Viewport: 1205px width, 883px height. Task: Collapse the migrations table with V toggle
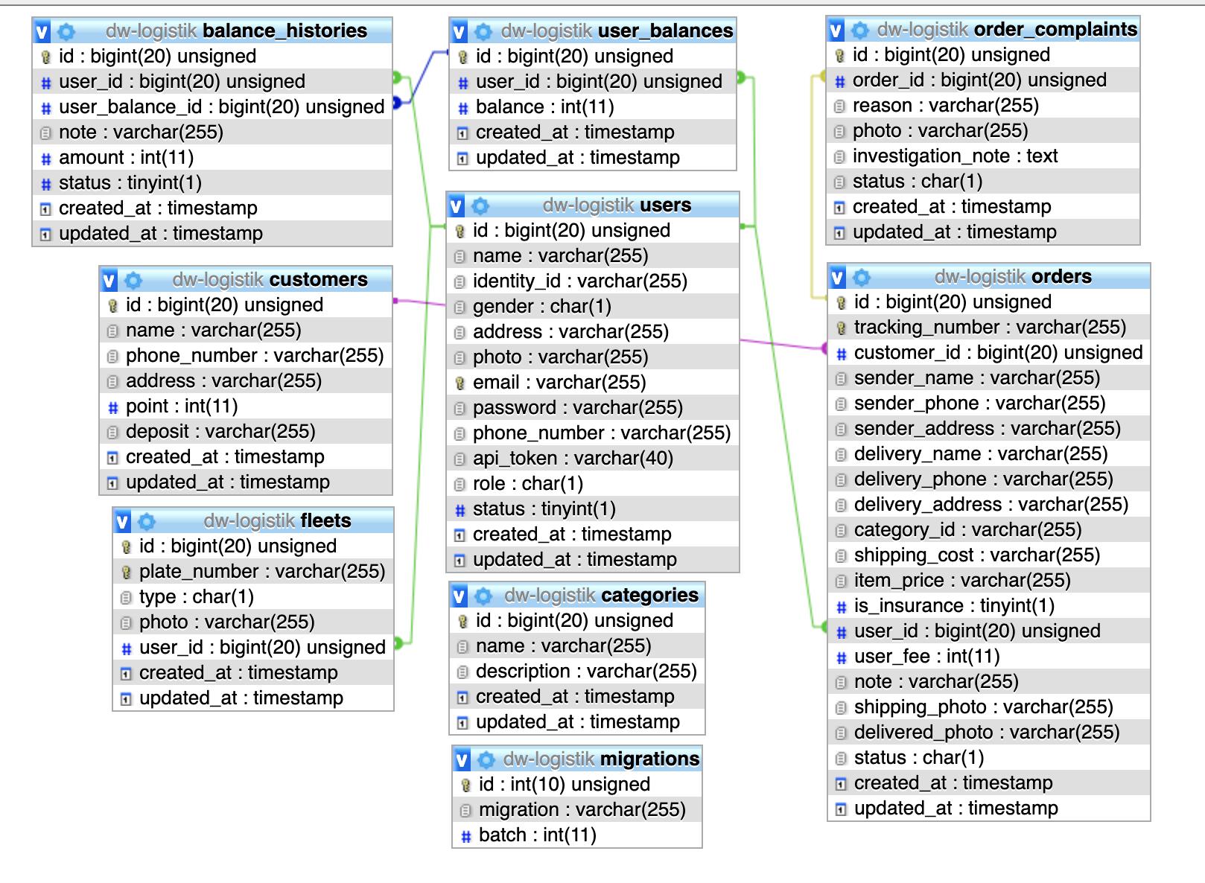tap(462, 759)
